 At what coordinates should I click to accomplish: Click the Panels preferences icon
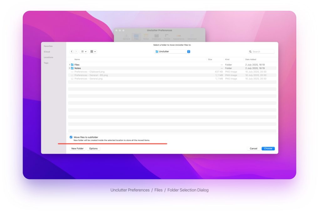pos(166,36)
